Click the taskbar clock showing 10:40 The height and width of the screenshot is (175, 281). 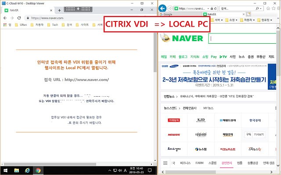tap(137, 170)
